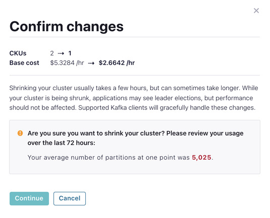The height and width of the screenshot is (218, 270).
Task: Close the Confirm changes dialog with X
Action: (256, 11)
